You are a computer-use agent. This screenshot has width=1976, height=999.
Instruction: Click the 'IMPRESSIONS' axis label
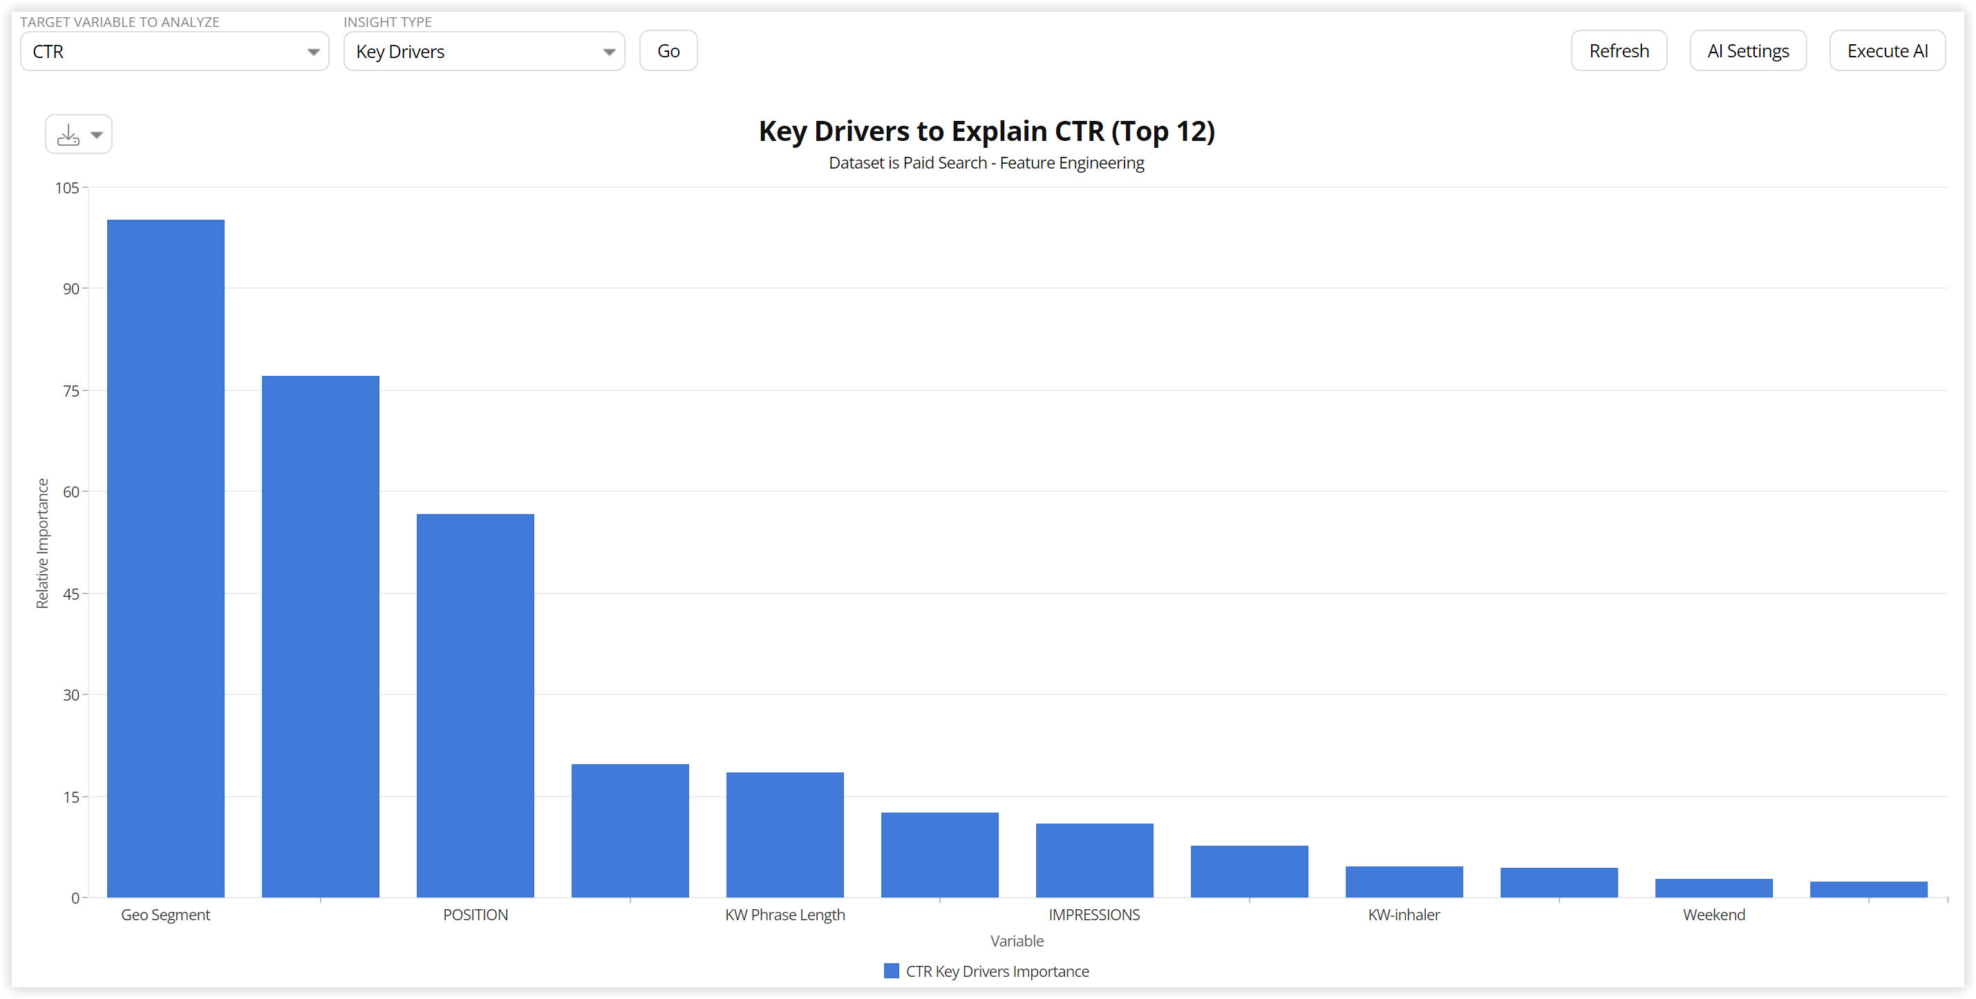(1095, 915)
